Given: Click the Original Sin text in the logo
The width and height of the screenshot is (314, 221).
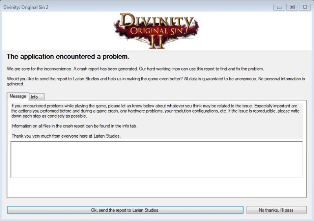Looking at the screenshot, I should pos(157,31).
